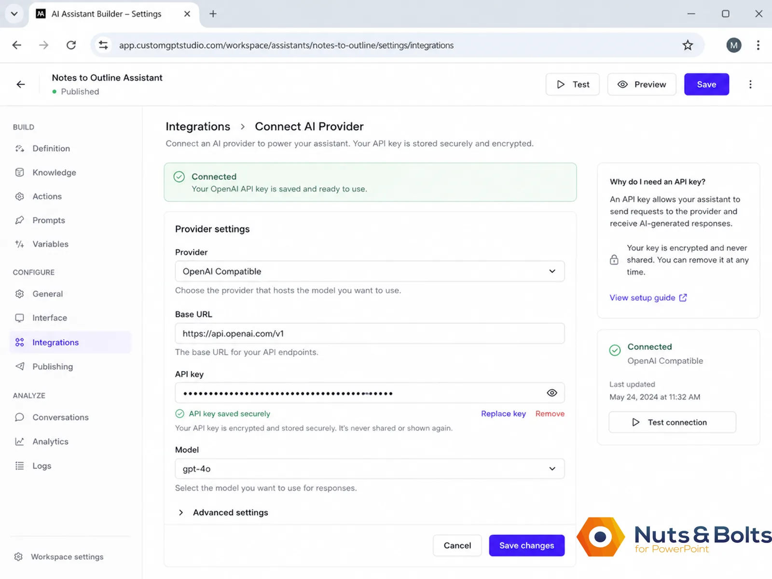Click the Knowledge database icon
The image size is (772, 579).
(x=19, y=172)
